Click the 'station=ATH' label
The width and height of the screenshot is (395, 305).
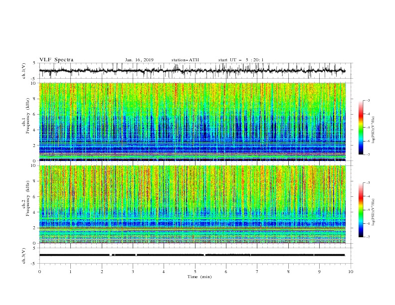(x=185, y=60)
